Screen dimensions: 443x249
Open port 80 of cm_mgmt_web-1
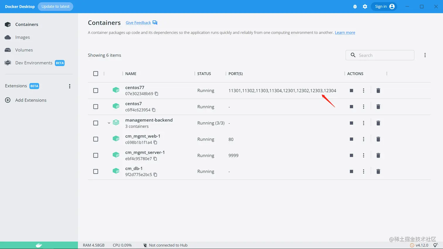pos(231,139)
